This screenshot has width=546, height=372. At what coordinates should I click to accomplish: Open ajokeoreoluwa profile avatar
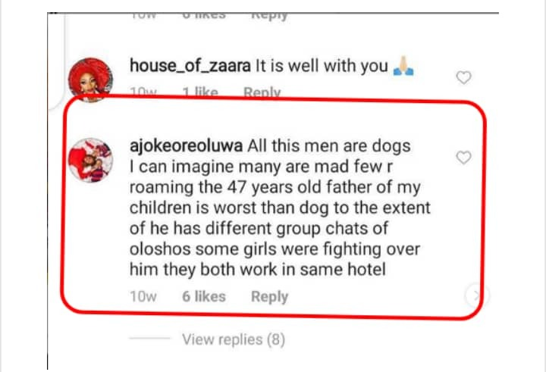90,160
